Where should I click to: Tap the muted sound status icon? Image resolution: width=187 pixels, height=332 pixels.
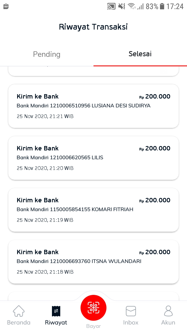click(122, 6)
